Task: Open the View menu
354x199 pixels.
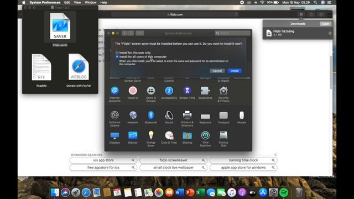Action: (77, 2)
